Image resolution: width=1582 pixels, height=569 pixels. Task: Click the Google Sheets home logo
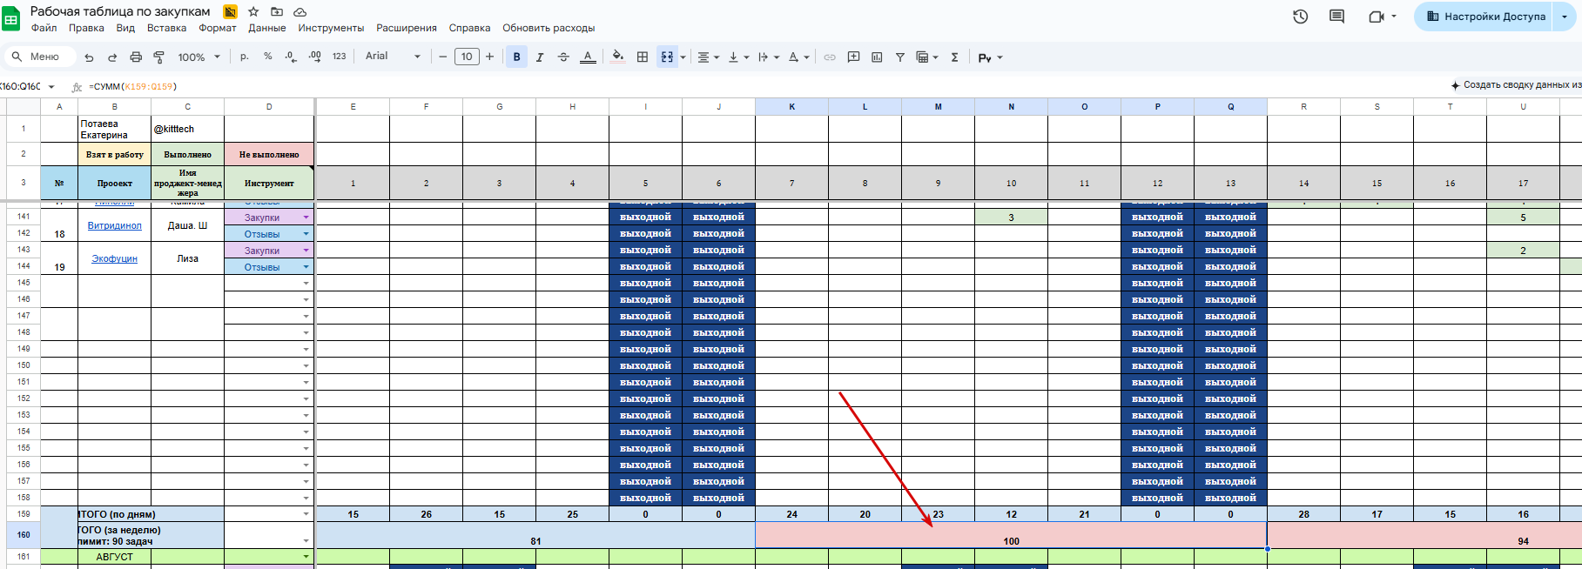click(x=11, y=18)
